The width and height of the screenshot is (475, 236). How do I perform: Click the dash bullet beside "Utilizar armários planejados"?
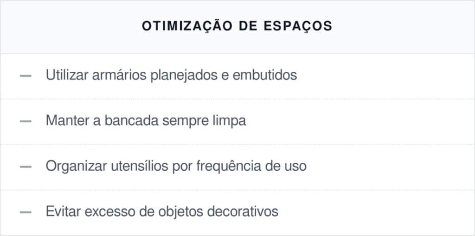coord(26,75)
